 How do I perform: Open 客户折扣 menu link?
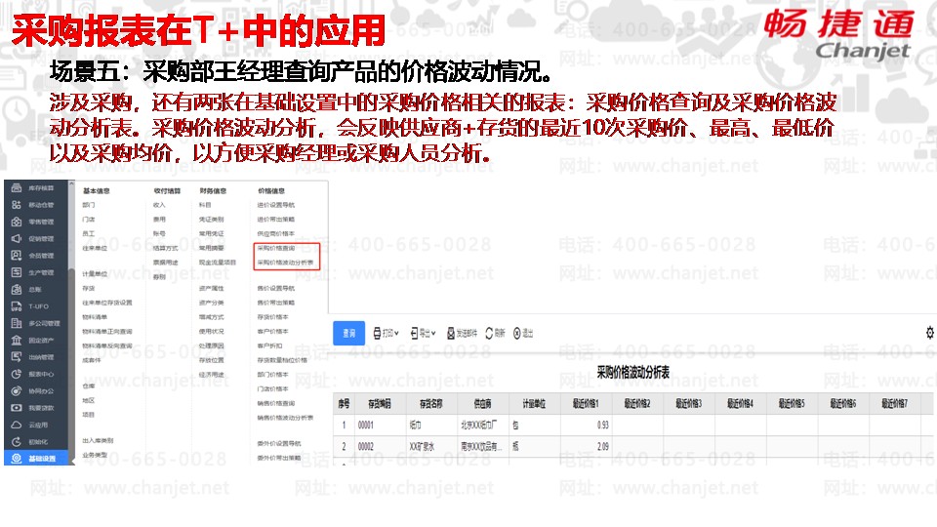269,345
